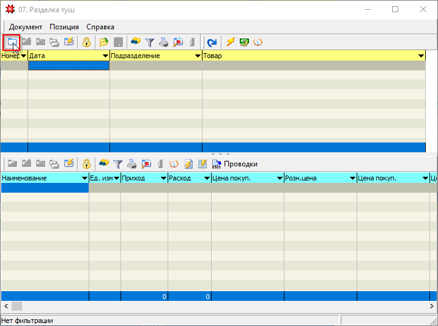Click the printer icon in the lower toolbar

point(132,164)
